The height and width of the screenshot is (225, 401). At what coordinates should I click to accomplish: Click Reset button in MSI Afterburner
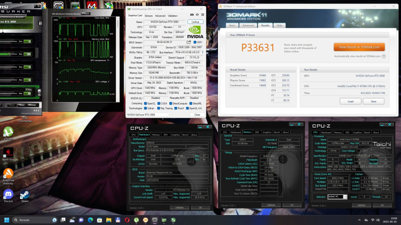click(22, 105)
